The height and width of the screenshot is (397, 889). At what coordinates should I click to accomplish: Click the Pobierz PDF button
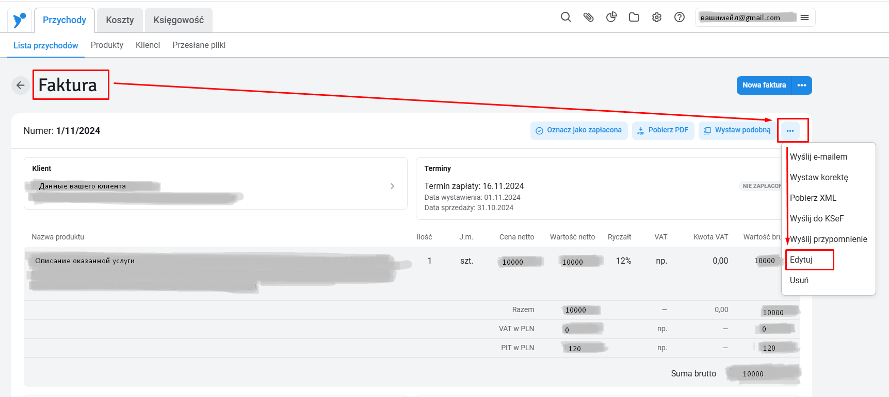point(663,130)
